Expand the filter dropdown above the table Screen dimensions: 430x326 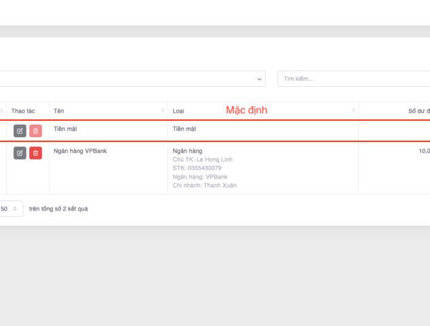pos(260,79)
